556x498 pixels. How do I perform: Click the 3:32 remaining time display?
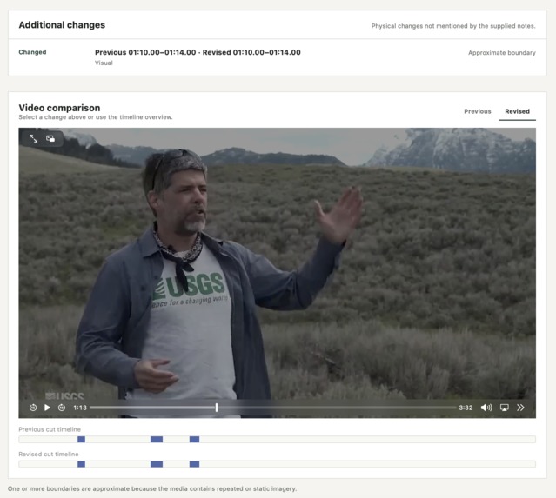tap(466, 408)
